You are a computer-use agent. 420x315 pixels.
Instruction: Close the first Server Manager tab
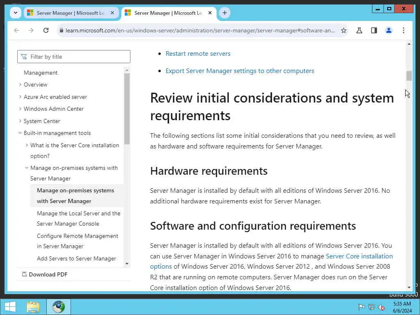pos(112,13)
